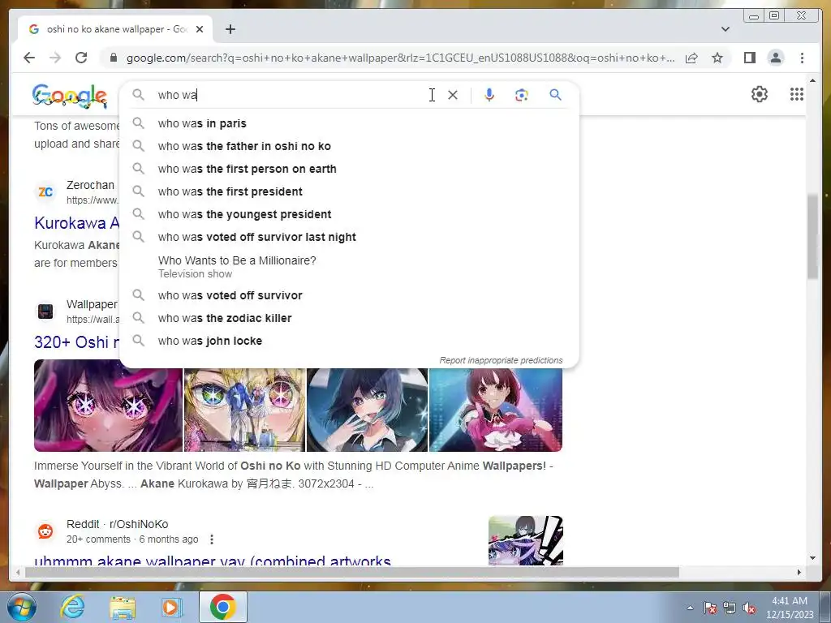Open a new browser tab

pos(230,29)
